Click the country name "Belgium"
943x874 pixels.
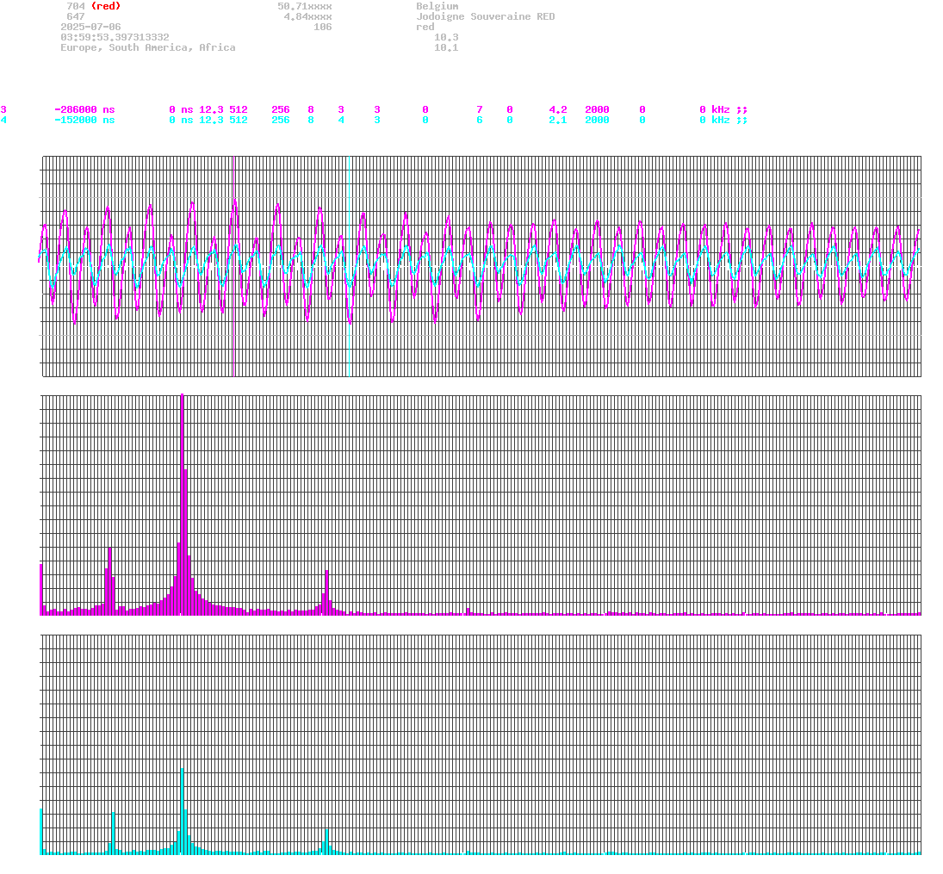point(437,6)
